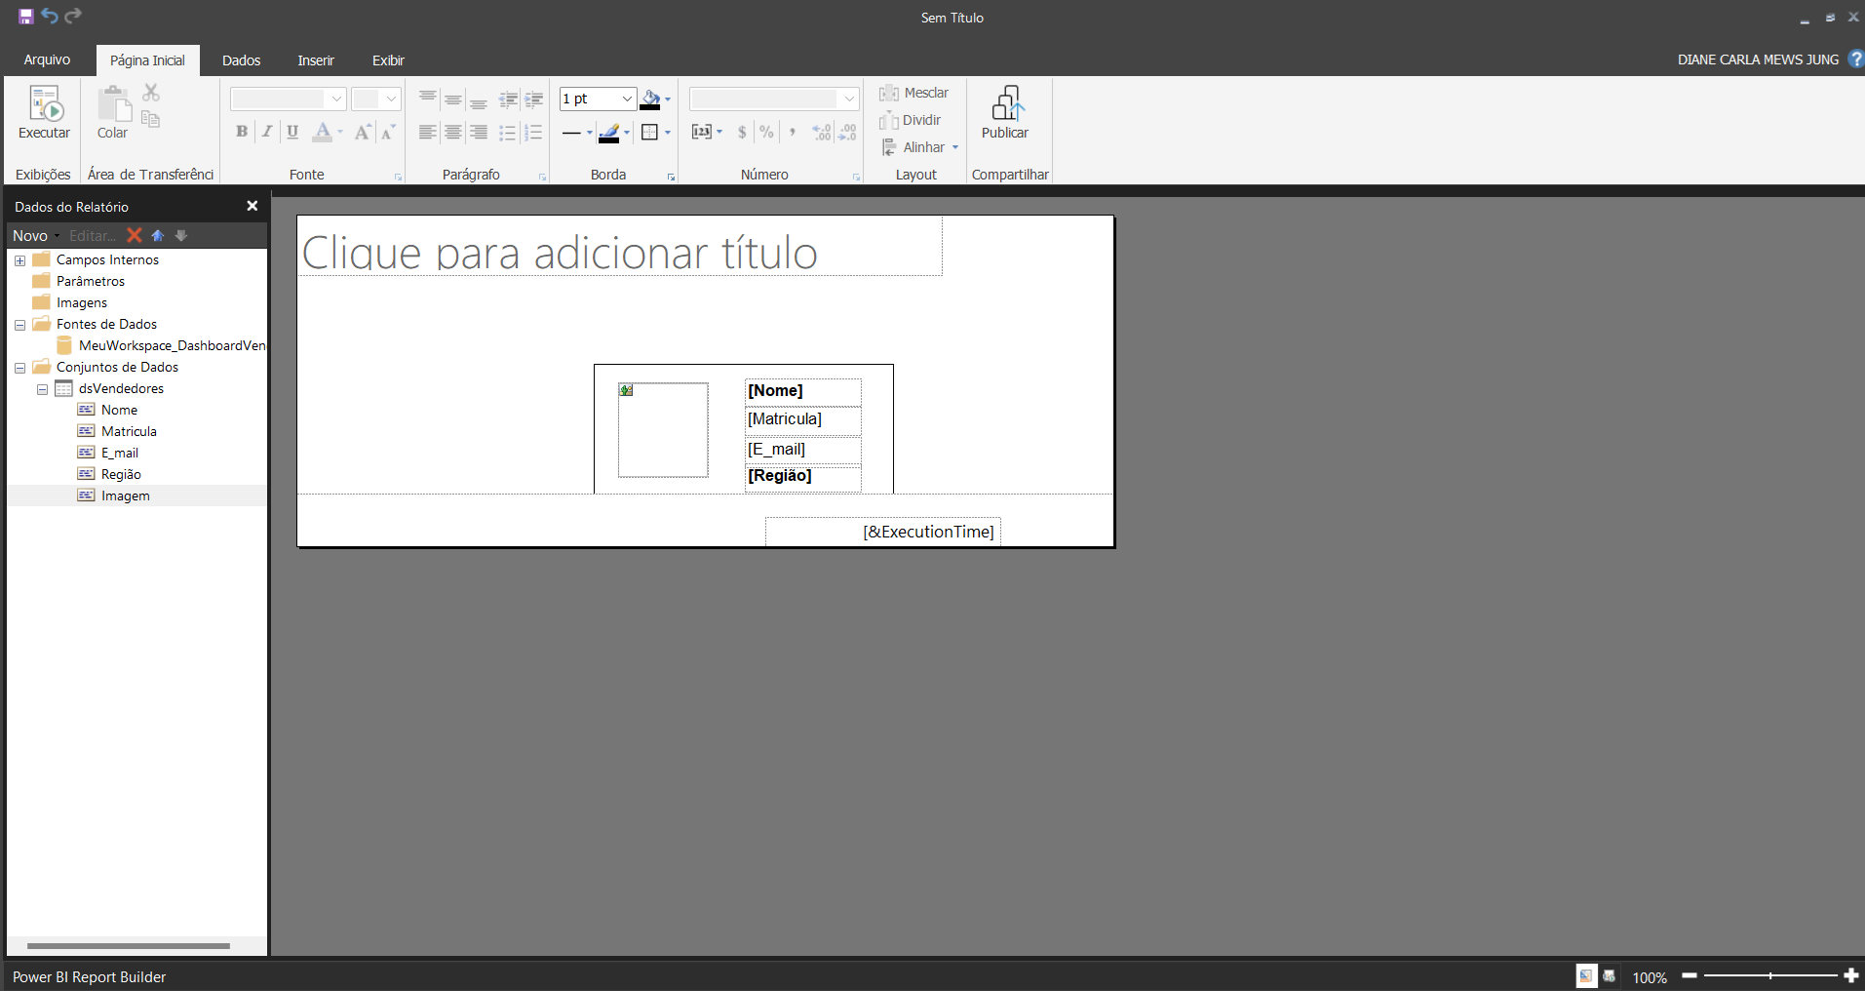Open the font size combo box

coord(375,99)
